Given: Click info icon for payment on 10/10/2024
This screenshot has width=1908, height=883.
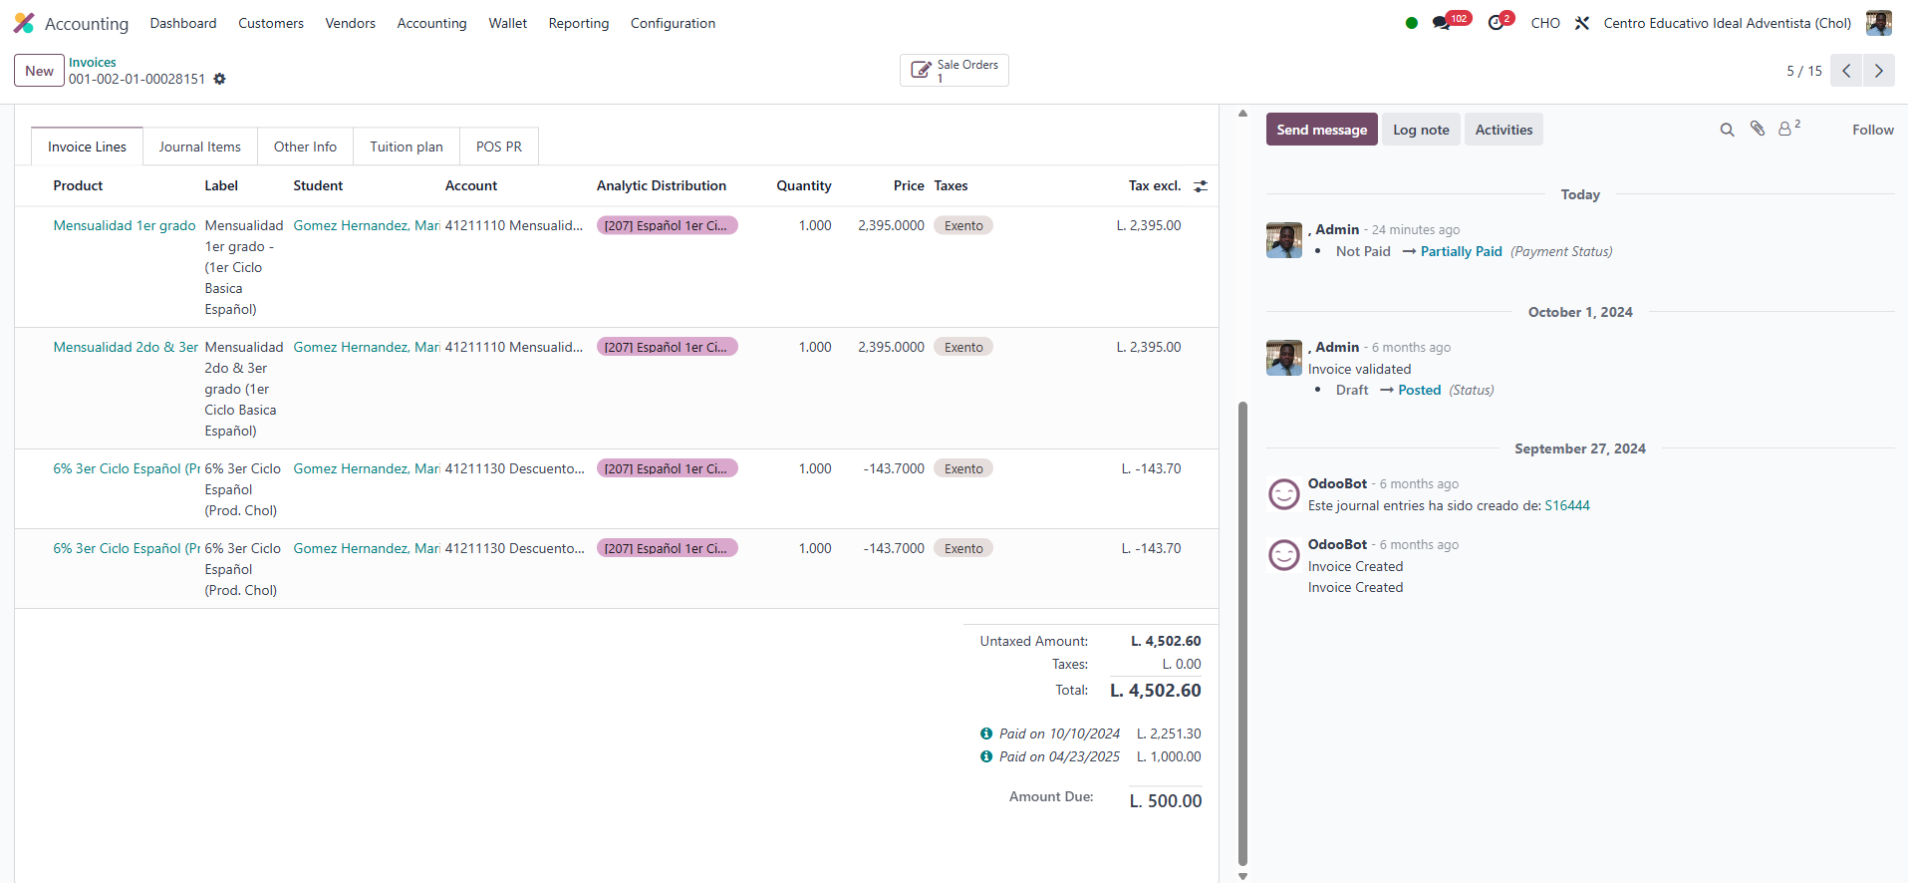Looking at the screenshot, I should [x=986, y=734].
